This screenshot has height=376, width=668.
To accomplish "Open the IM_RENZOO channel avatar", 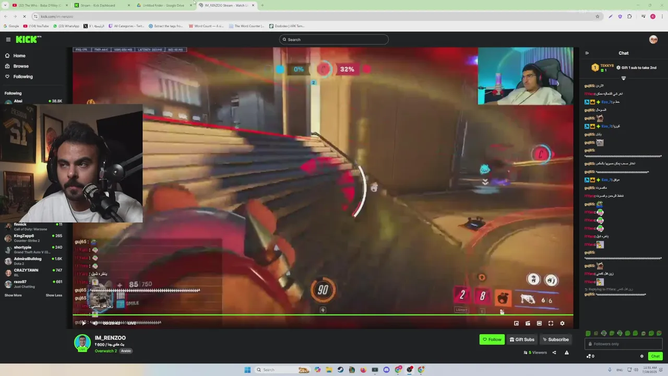I will point(82,343).
